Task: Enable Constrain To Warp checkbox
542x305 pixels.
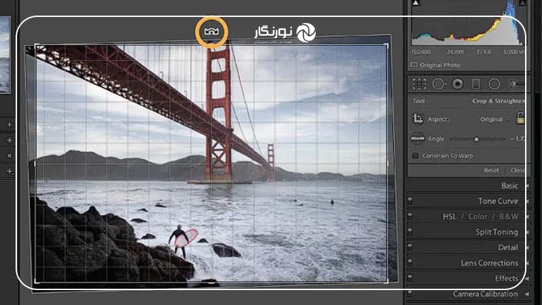Action: click(415, 156)
